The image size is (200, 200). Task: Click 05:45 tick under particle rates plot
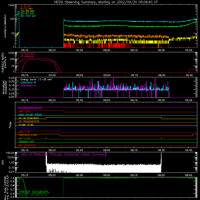pyautogui.click(x=79, y=75)
